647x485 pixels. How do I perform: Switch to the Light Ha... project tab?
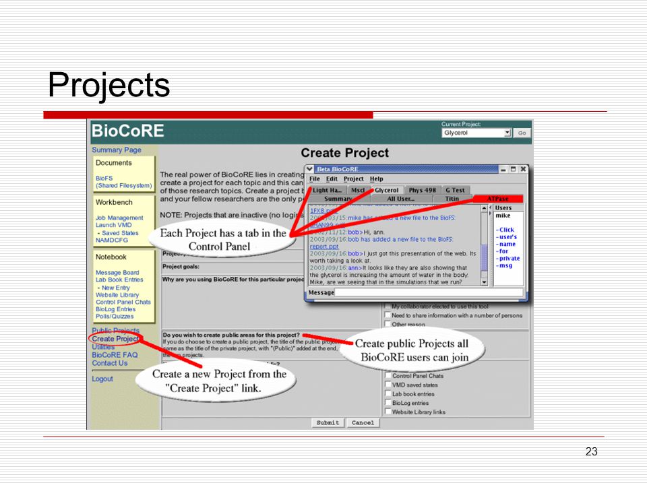coord(328,190)
